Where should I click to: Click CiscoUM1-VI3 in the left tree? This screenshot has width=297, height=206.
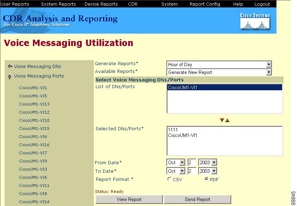[33, 169]
